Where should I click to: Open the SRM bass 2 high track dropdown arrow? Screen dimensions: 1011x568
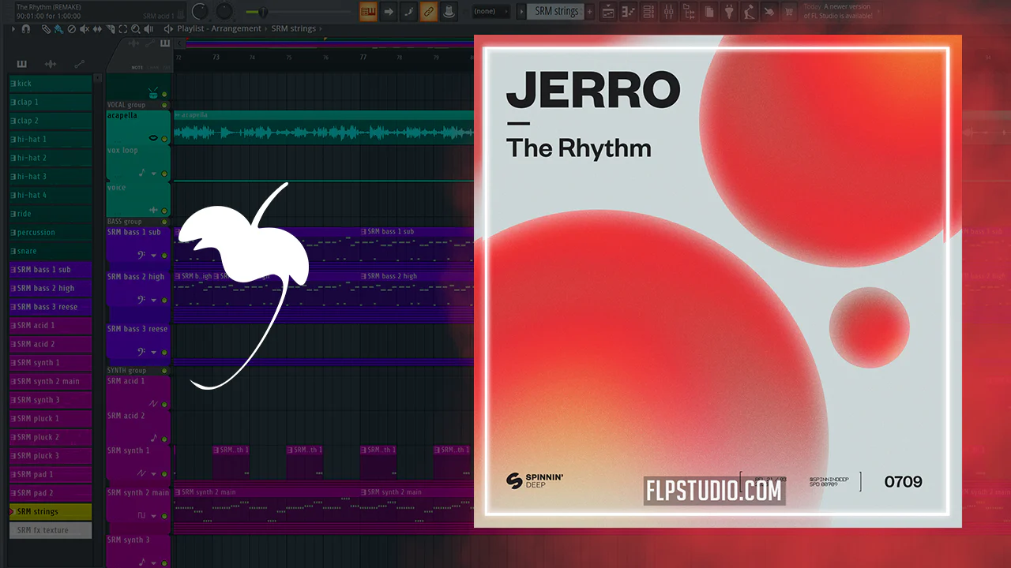154,300
